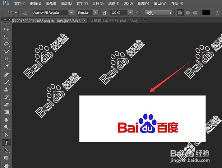Open the black text color swatch
The image size is (222, 168).
click(x=206, y=13)
